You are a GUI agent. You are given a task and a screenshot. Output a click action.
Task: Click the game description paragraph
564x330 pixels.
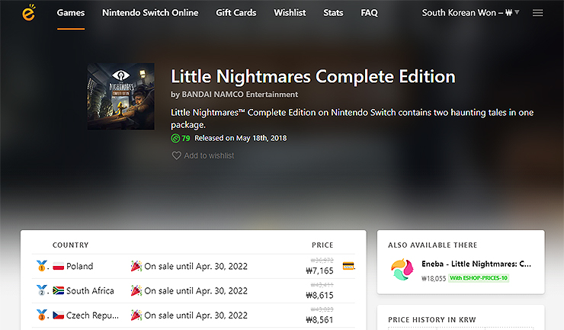pyautogui.click(x=352, y=118)
